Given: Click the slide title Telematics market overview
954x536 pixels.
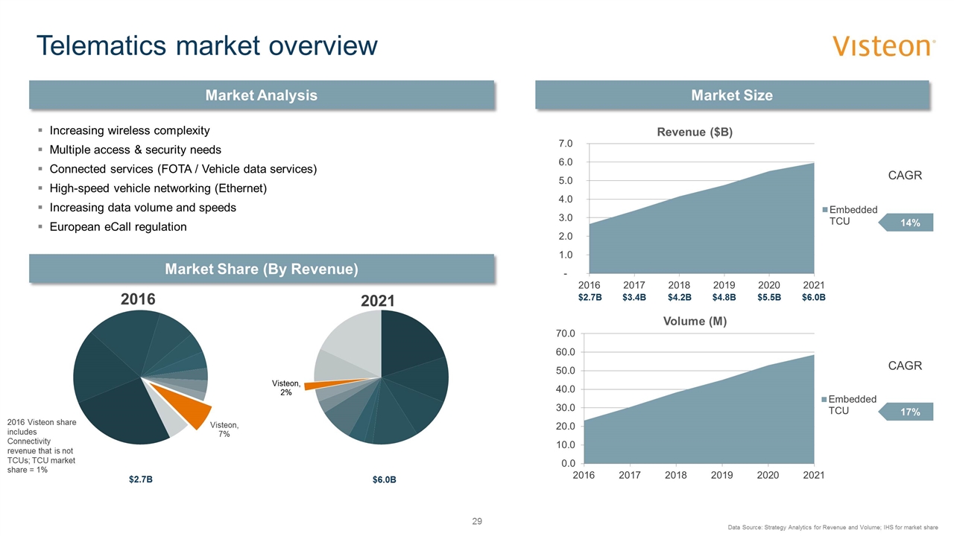Looking at the screenshot, I should [207, 46].
